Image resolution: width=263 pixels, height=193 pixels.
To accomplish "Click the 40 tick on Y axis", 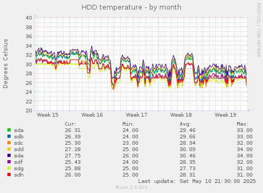I will tap(29, 18).
